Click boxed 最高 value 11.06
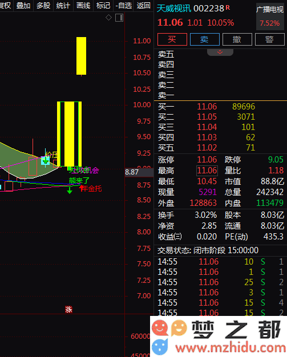This screenshot has width=287, height=357. tap(207, 171)
